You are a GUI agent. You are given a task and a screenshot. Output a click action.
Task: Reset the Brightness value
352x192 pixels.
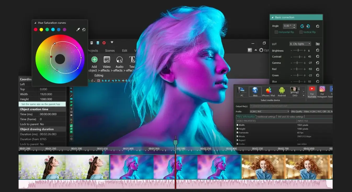317,50
